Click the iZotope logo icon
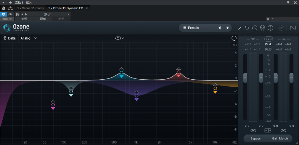Image resolution: width=299 pixels, height=145 pixels. [x=281, y=28]
